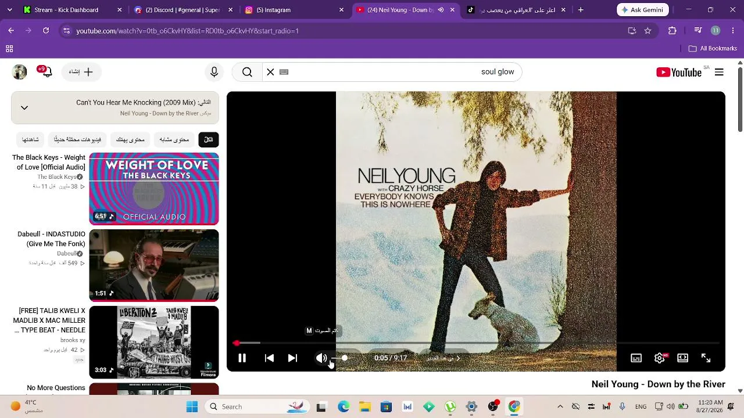Go to YouTube home via the logo
This screenshot has height=418, width=744.
coord(679,72)
